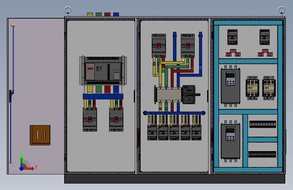This screenshot has height=190, width=293.
Task: Select blue horizontal busbar below air circuit breaker
Action: [103, 96]
